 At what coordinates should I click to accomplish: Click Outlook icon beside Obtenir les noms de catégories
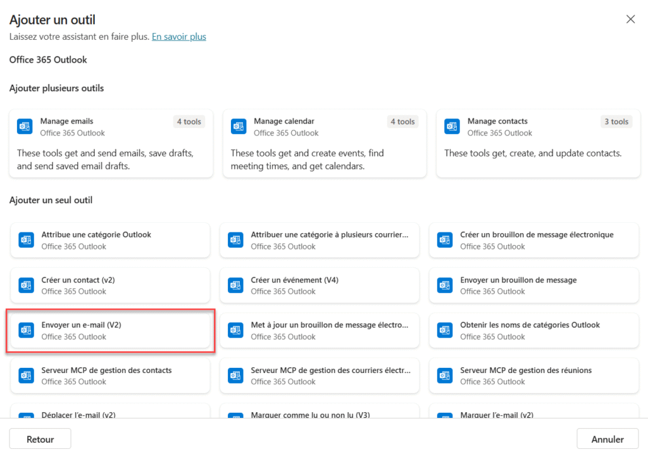click(x=445, y=331)
